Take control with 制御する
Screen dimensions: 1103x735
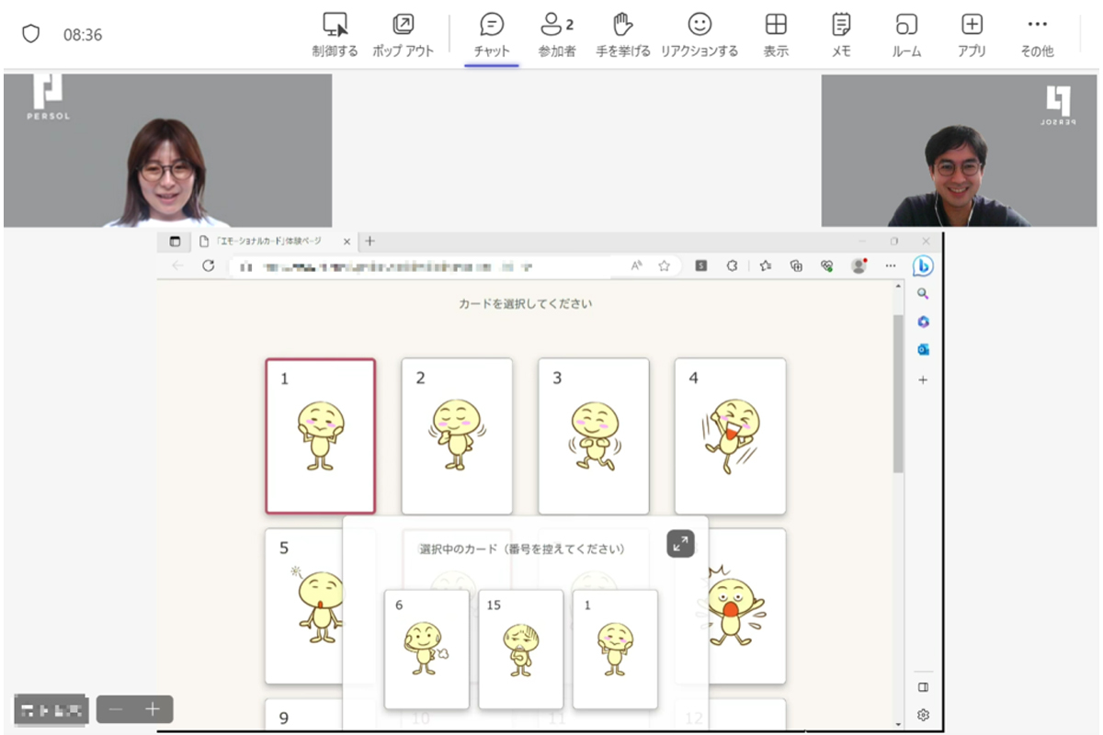(335, 36)
